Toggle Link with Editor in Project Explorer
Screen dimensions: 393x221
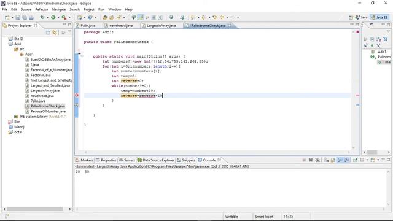click(55, 33)
